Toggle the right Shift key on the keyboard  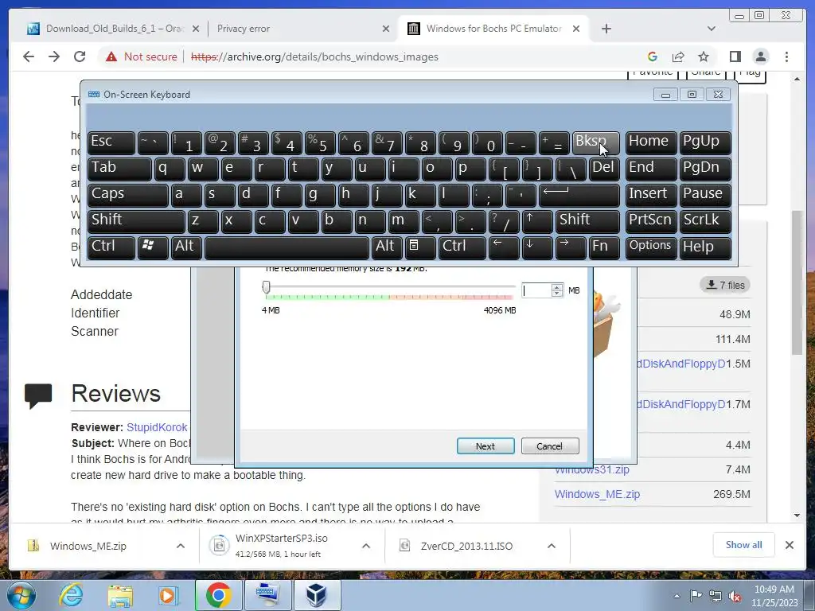coord(587,221)
